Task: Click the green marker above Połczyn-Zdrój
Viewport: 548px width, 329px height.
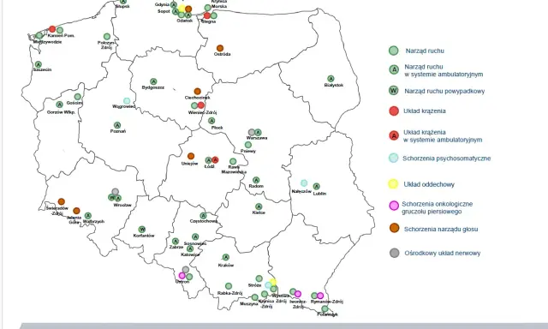Action: coord(107,36)
